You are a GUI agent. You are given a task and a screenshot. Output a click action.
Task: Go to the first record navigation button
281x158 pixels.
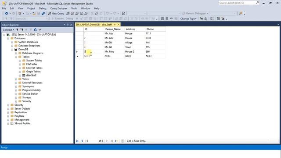point(77,141)
